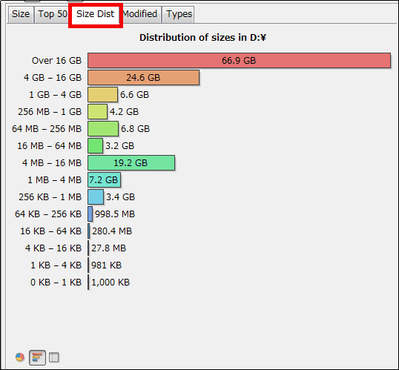399x370 pixels.
Task: Click the yellow 1 GB – 4 GB bar
Action: [x=103, y=94]
